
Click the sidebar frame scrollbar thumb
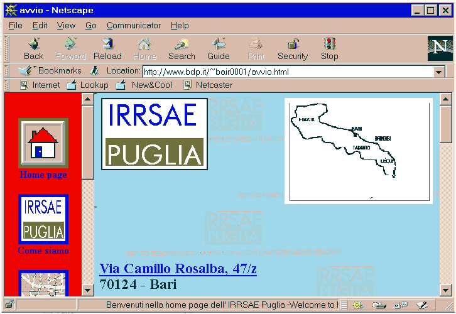coord(87,143)
